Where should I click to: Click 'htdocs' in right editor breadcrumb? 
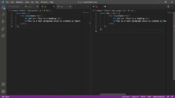[x=107, y=11]
